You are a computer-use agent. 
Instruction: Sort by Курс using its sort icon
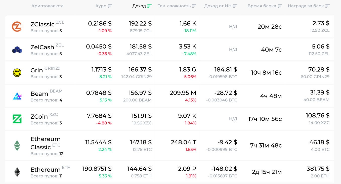tap(110, 6)
